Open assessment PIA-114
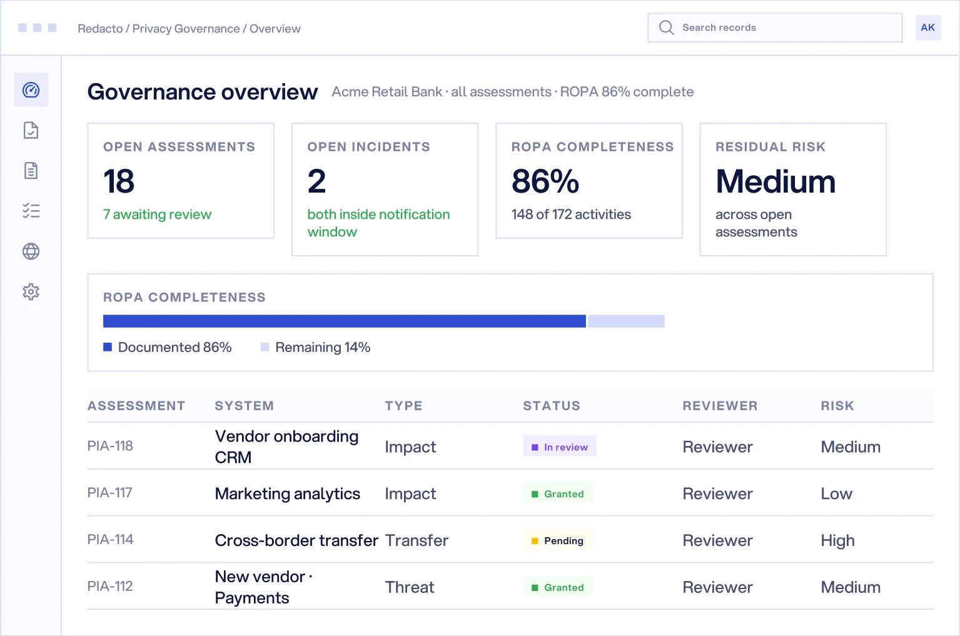Screen dimensions: 960x636 coord(110,540)
